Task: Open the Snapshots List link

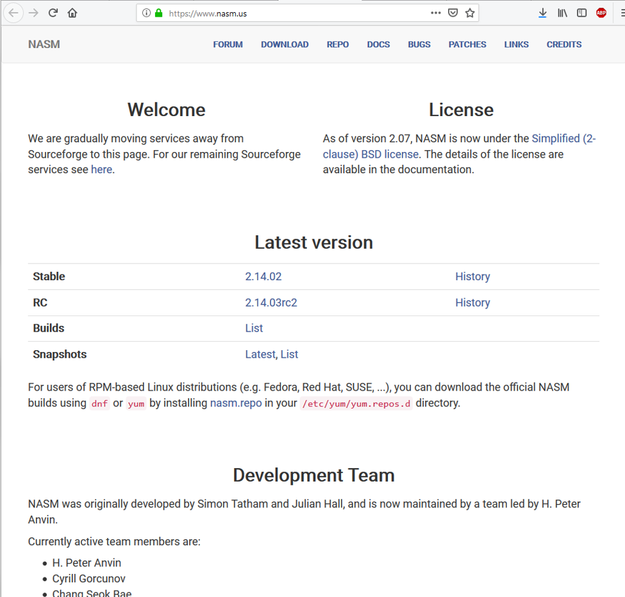Action: [x=289, y=354]
